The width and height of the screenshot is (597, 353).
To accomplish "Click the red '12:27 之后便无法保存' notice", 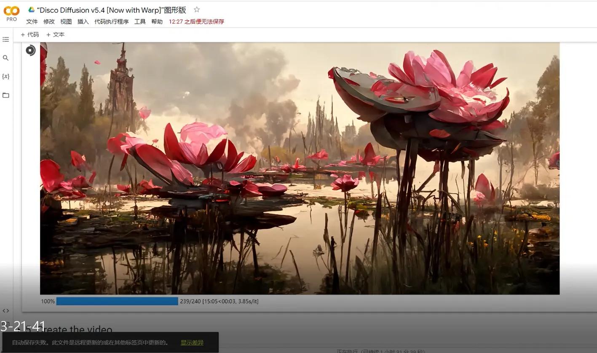I will pos(196,21).
